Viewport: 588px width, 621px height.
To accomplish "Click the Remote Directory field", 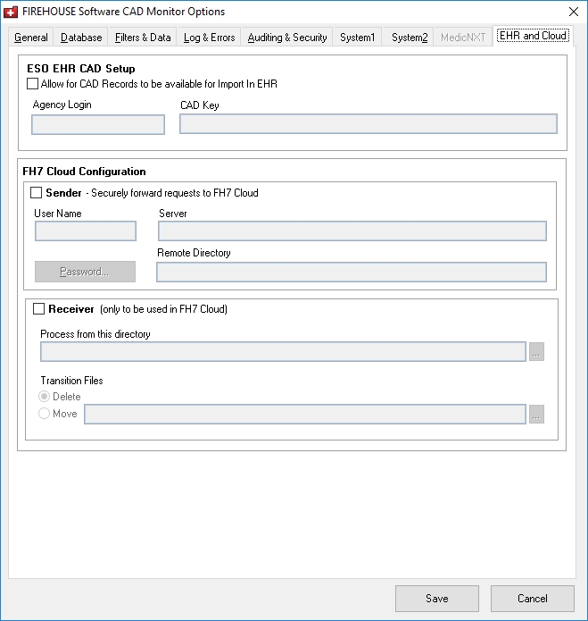I will coord(352,273).
